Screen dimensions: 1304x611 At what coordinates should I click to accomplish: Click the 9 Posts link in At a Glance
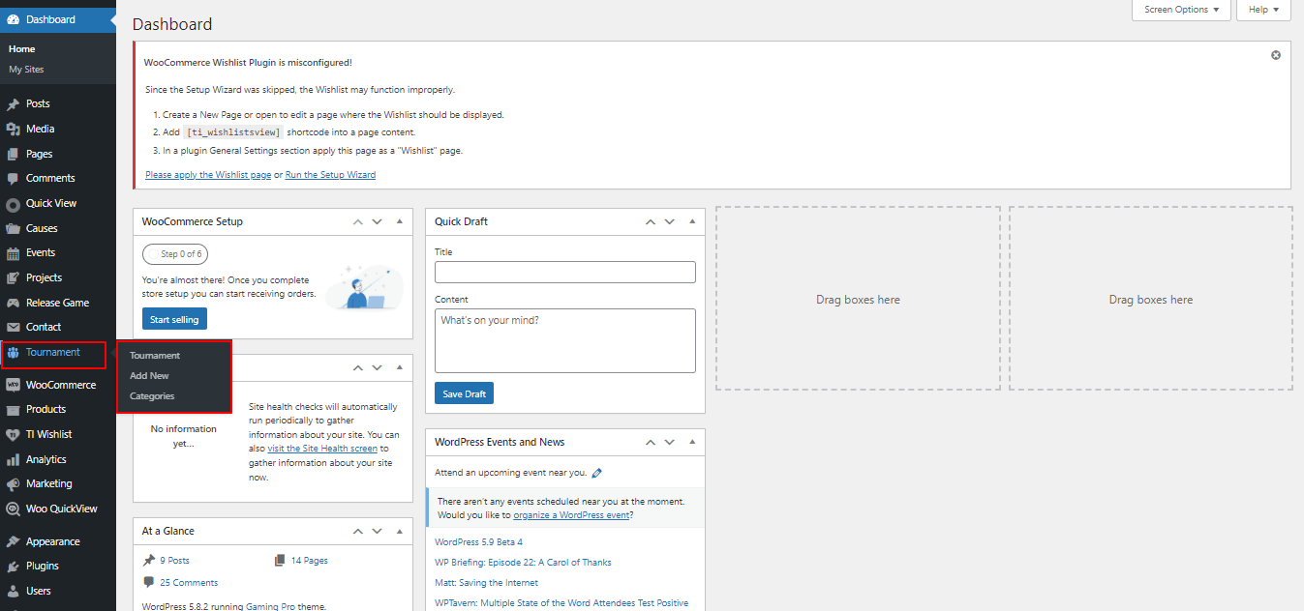pyautogui.click(x=174, y=561)
